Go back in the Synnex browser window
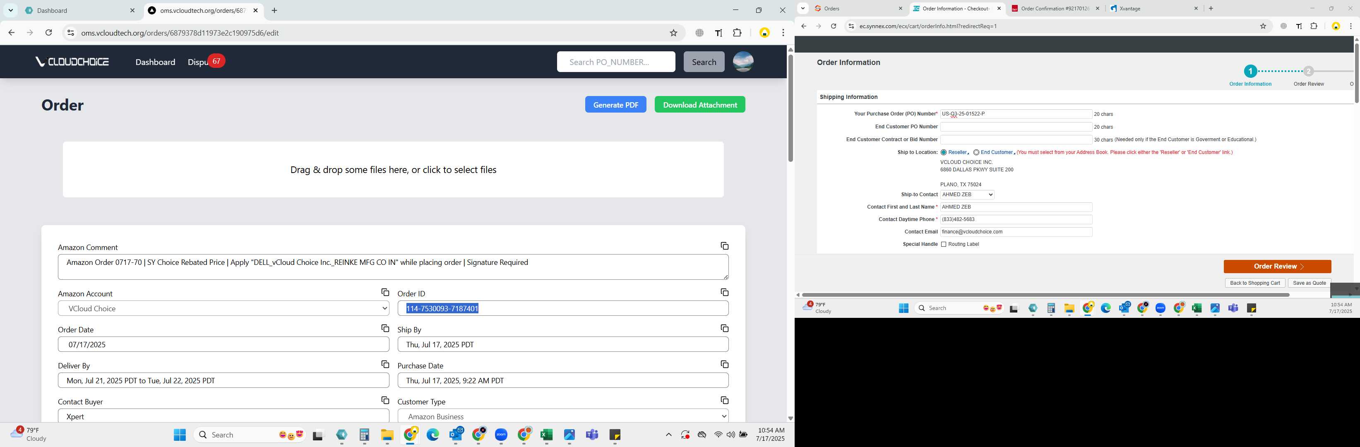The height and width of the screenshot is (447, 1360). click(803, 26)
